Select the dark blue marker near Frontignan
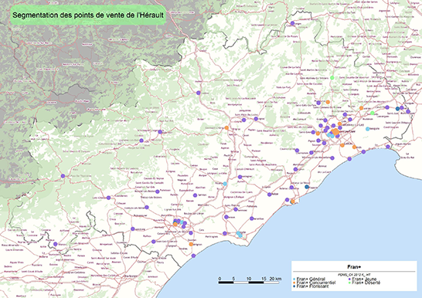Image resolution: width=422 pixels, height=298 pixels. point(307,187)
